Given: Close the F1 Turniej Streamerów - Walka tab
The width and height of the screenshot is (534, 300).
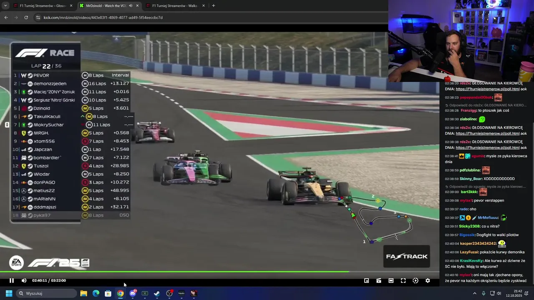Looking at the screenshot, I should point(204,6).
